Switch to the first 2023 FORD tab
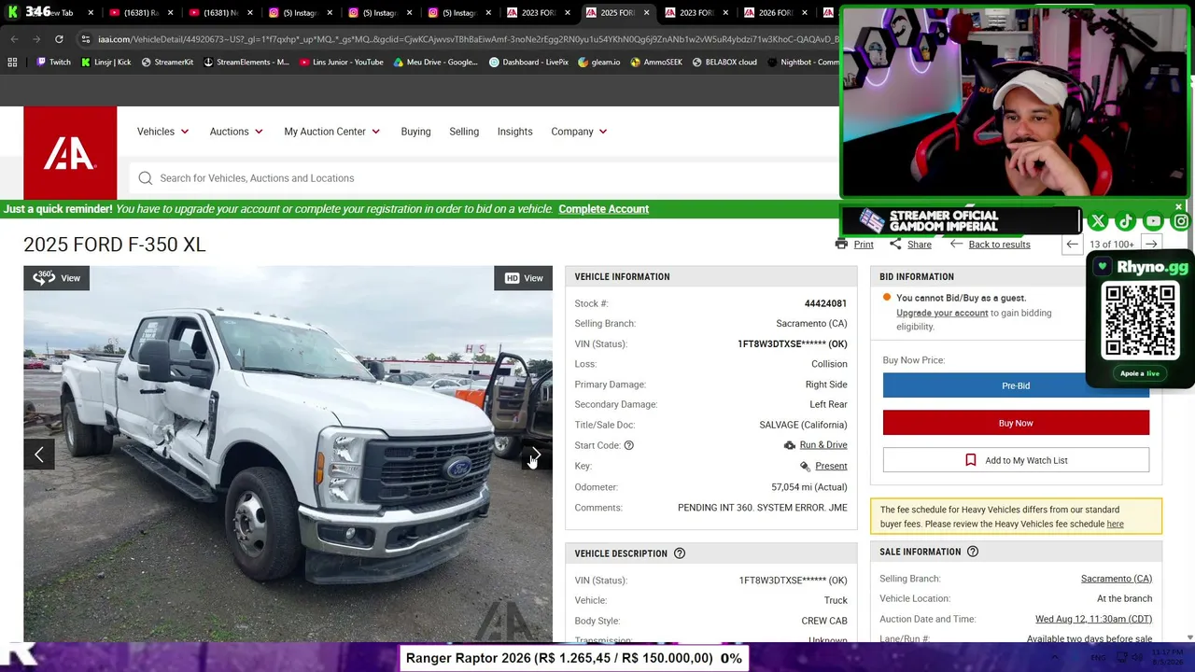This screenshot has height=672, width=1195. click(539, 13)
